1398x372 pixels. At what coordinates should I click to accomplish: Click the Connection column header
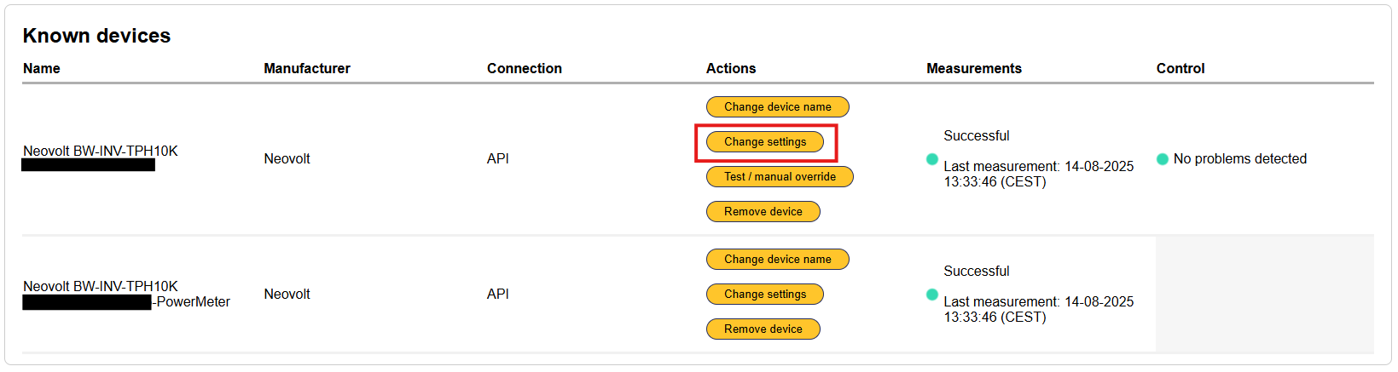click(x=524, y=69)
